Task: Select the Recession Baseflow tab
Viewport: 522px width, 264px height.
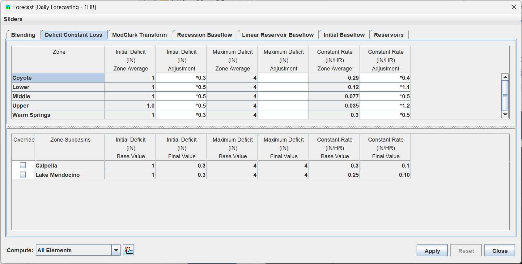Action: pyautogui.click(x=204, y=35)
